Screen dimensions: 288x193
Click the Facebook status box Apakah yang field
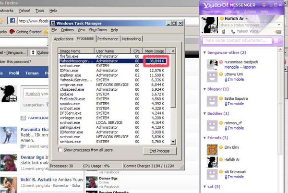click(x=36, y=94)
